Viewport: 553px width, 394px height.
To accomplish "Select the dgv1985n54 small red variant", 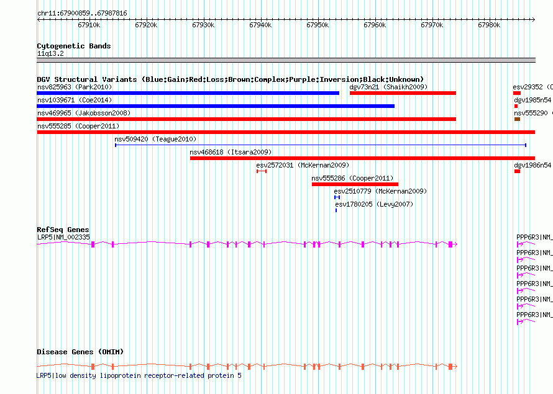I will pyautogui.click(x=516, y=106).
